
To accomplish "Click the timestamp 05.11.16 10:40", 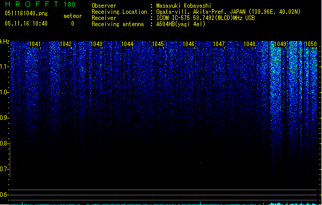I will (x=26, y=24).
